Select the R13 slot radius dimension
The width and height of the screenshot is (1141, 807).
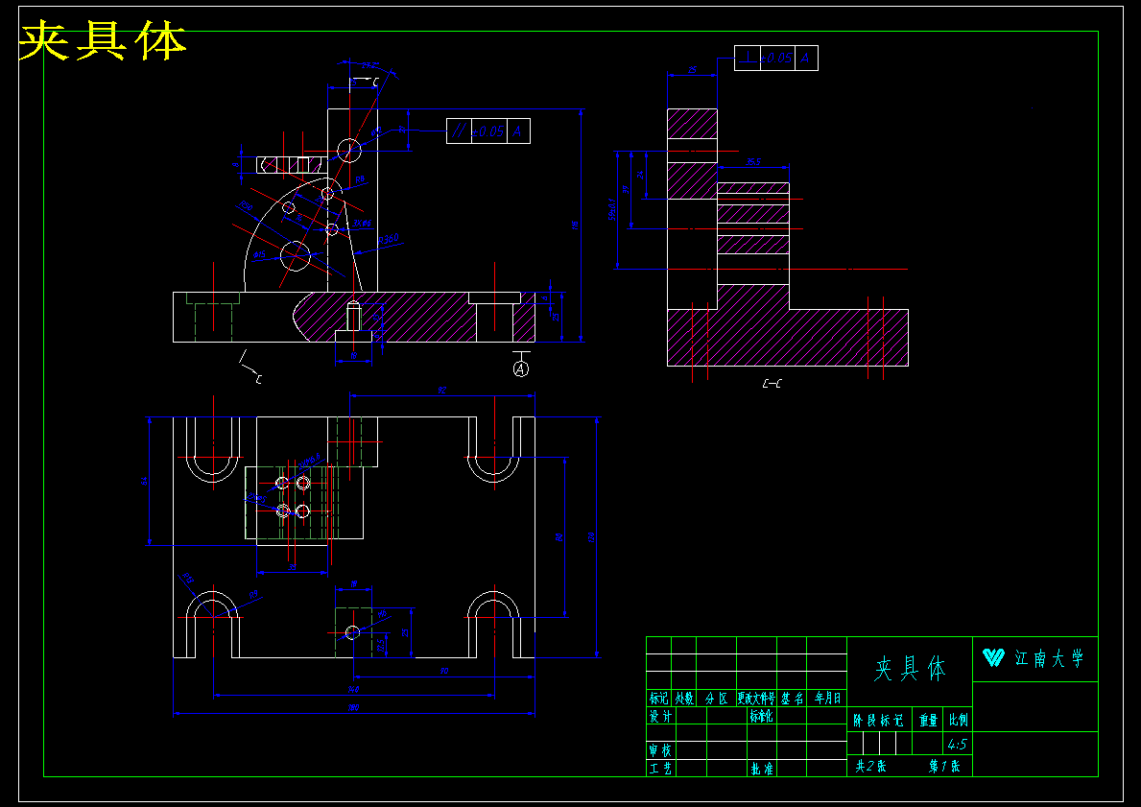pos(188,579)
